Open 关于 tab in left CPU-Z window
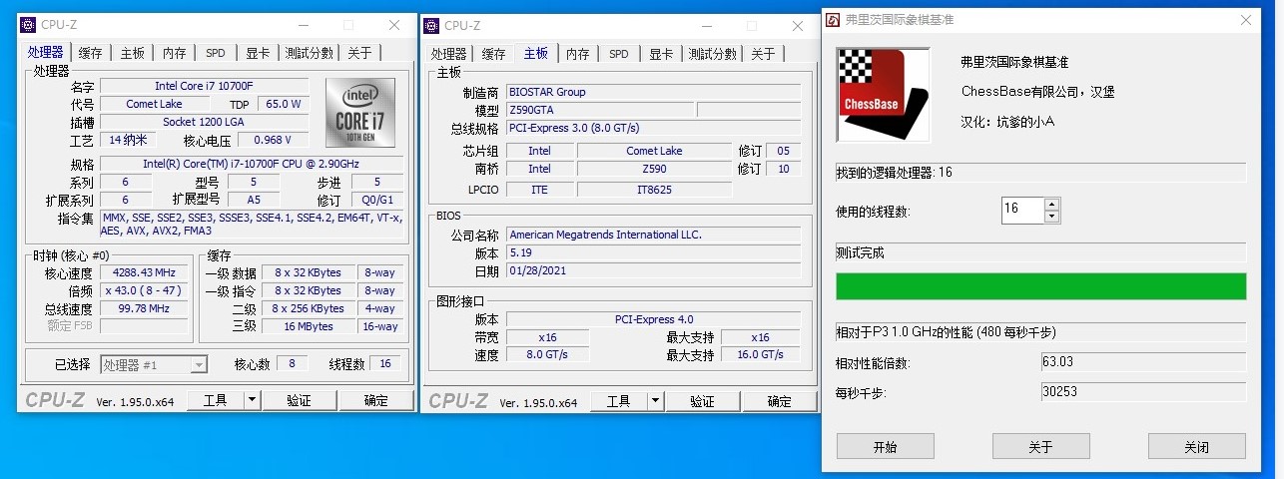The height and width of the screenshot is (479, 1284). click(359, 53)
